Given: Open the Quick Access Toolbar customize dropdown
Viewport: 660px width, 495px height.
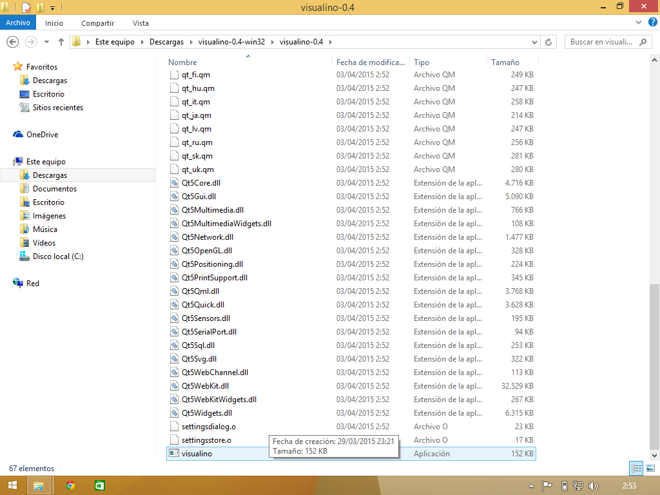Looking at the screenshot, I should (53, 8).
